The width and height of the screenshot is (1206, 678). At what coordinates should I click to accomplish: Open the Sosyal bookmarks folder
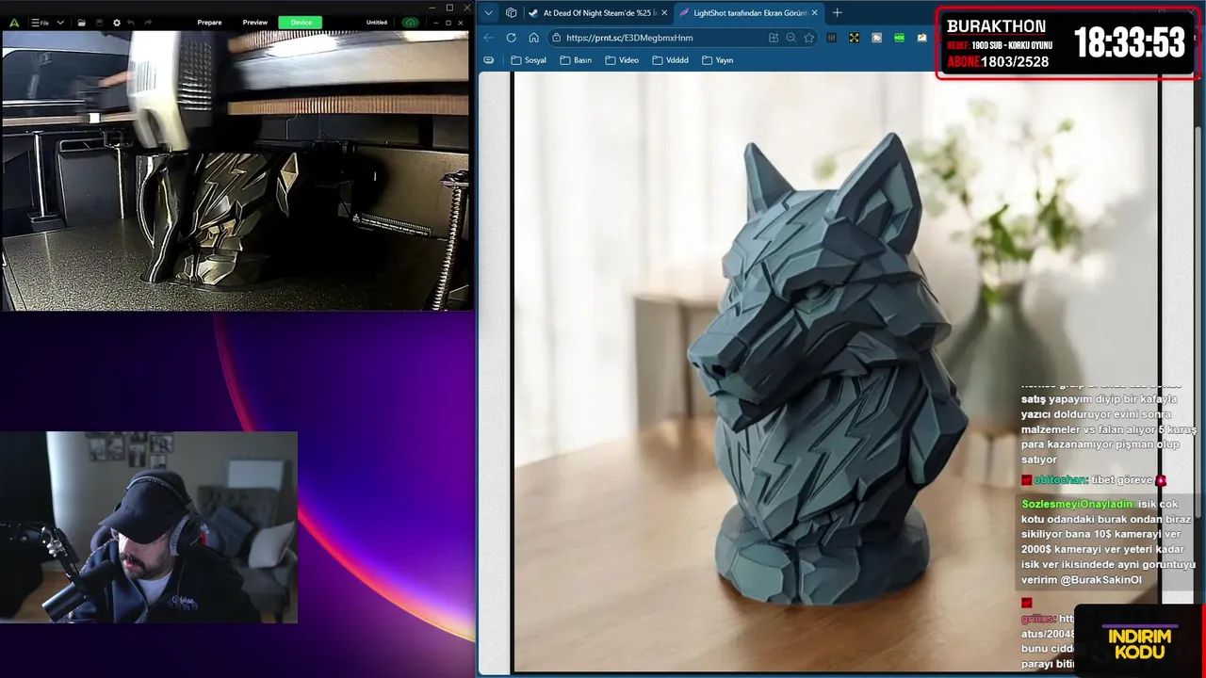[529, 60]
